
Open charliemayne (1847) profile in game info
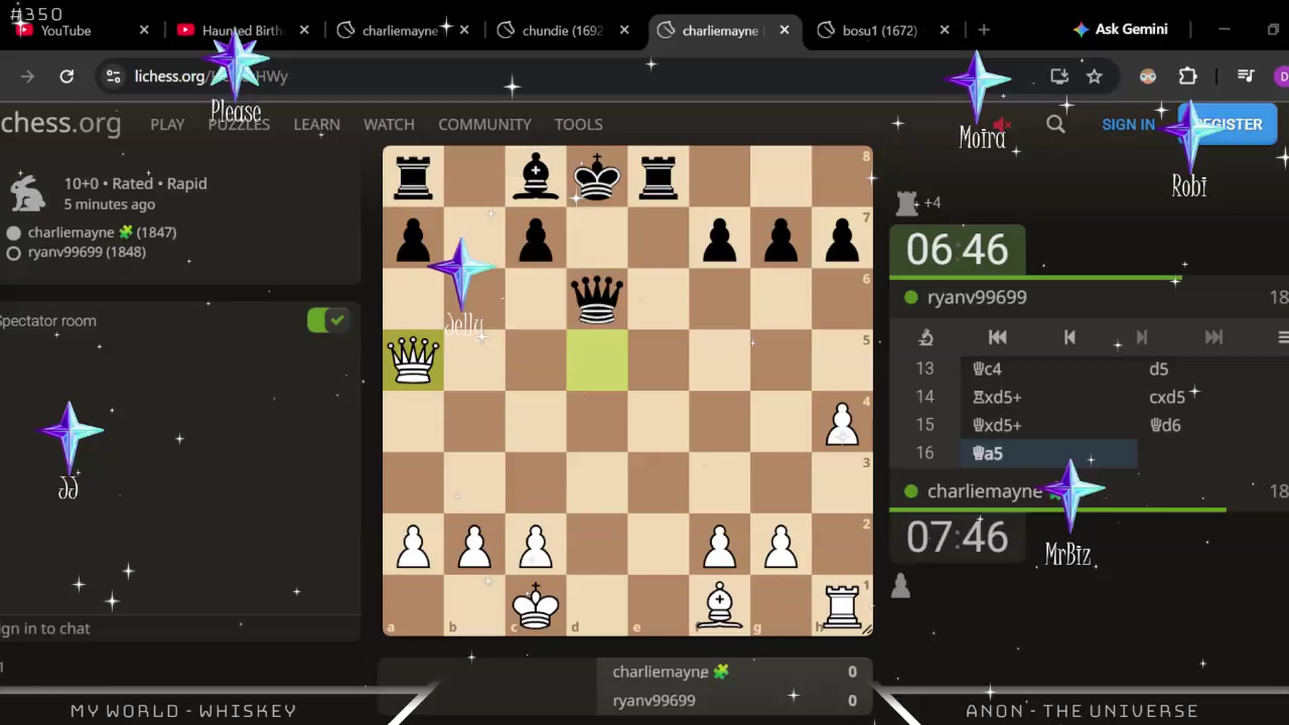pyautogui.click(x=102, y=232)
